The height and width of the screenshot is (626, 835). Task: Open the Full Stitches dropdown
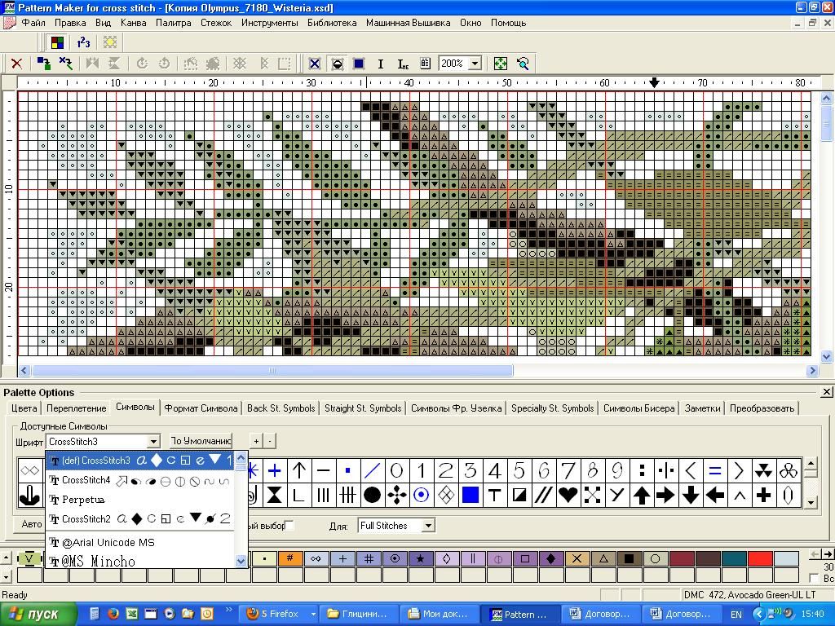tap(428, 526)
